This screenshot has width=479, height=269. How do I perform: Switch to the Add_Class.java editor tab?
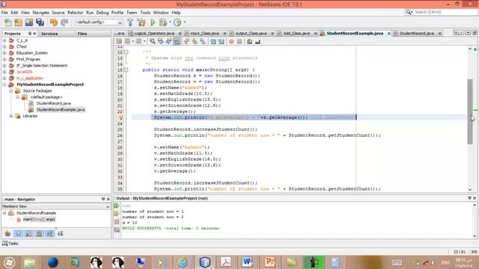[x=296, y=33]
